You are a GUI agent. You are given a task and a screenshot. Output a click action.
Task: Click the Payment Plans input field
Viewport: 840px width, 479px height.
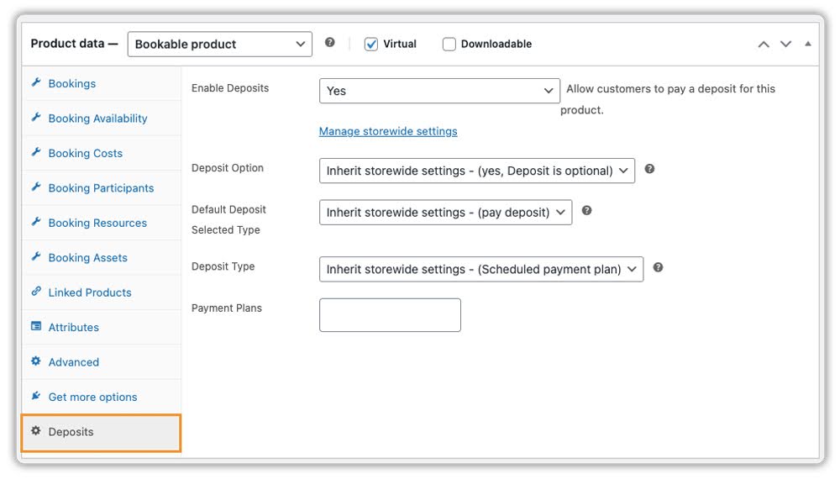[390, 315]
